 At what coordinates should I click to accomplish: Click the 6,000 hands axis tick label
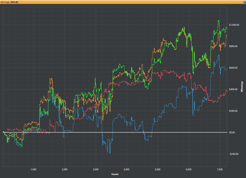coord(189,169)
